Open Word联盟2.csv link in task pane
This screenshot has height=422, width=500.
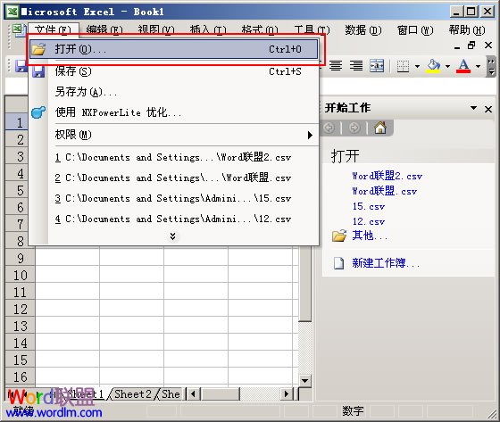pyautogui.click(x=387, y=176)
